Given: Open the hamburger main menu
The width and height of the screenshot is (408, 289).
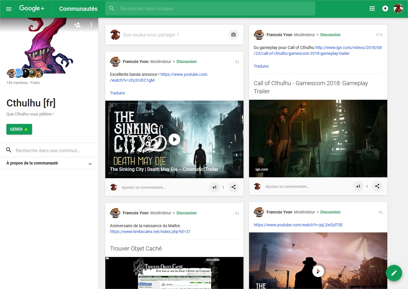Looking at the screenshot, I should [x=9, y=9].
